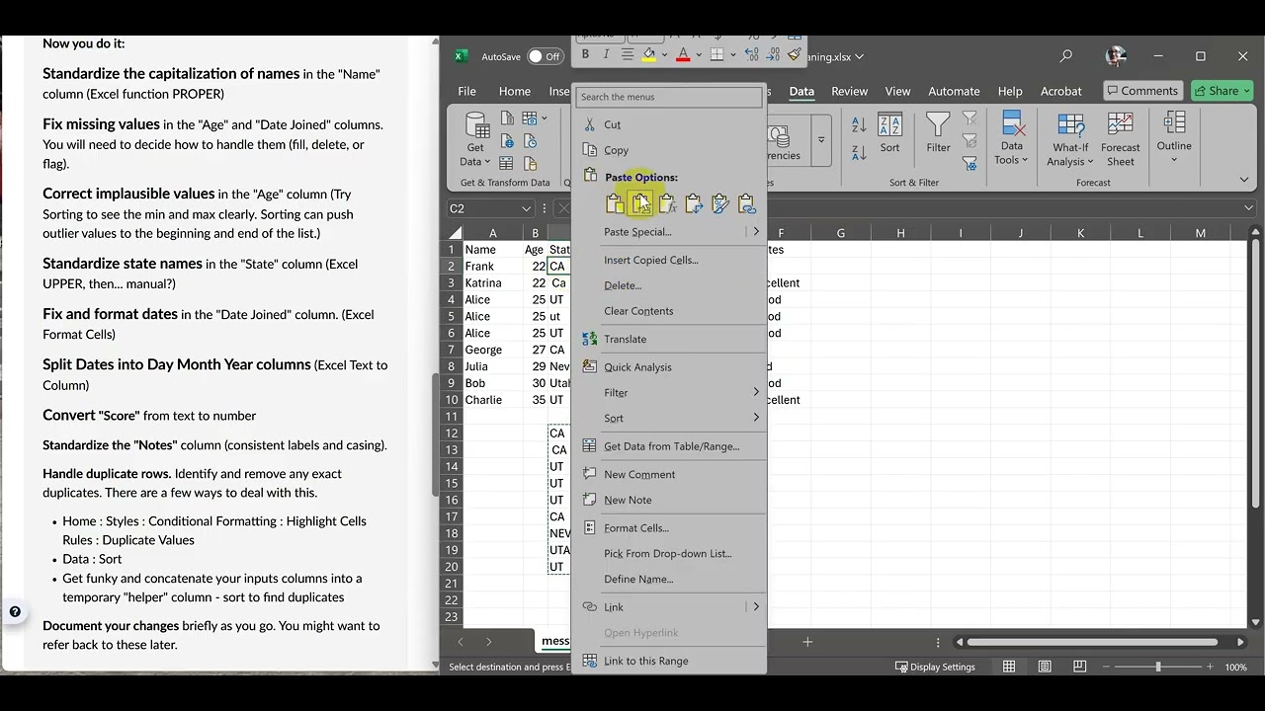This screenshot has width=1265, height=711.
Task: Sort A to Z ascending
Action: click(x=859, y=125)
